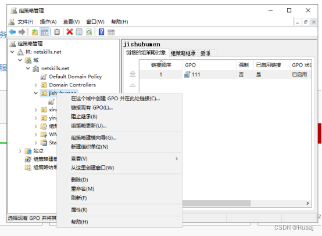Expand the Domain Controllers node
The image size is (322, 236).
pyautogui.click(x=35, y=85)
